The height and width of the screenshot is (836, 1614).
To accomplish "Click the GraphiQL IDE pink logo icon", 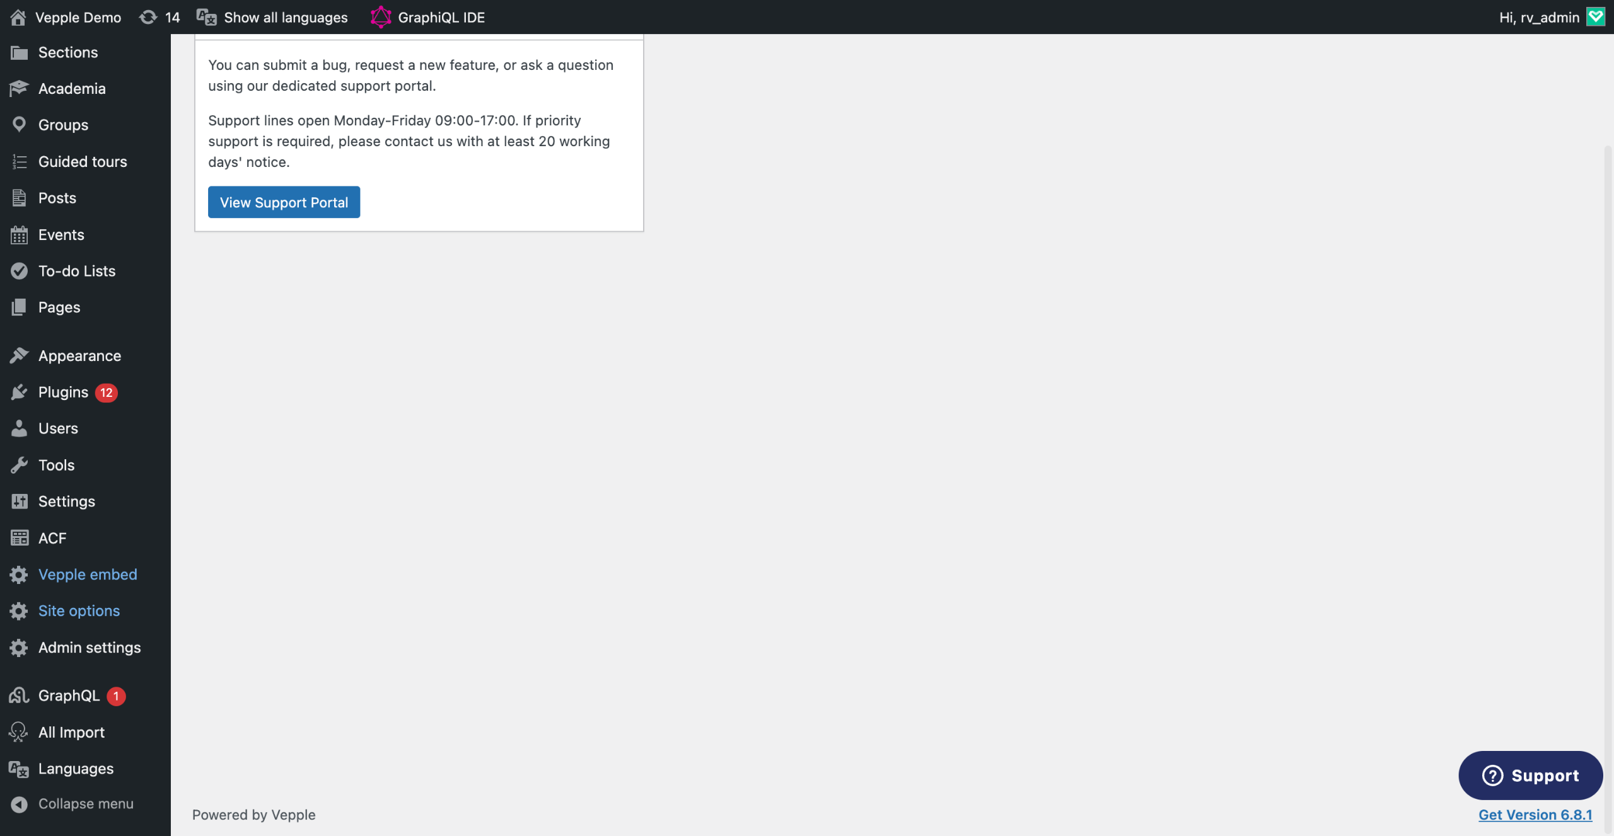I will pos(381,17).
